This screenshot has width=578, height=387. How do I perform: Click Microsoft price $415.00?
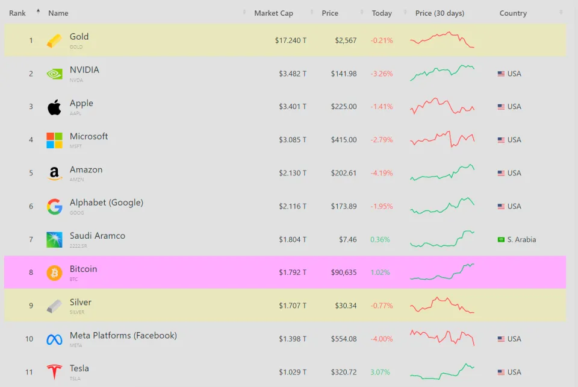pyautogui.click(x=344, y=140)
